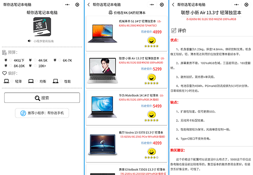Screen dimensions: 253x175
Task: Click the heart icon next to 偏好
Action: coord(5,73)
